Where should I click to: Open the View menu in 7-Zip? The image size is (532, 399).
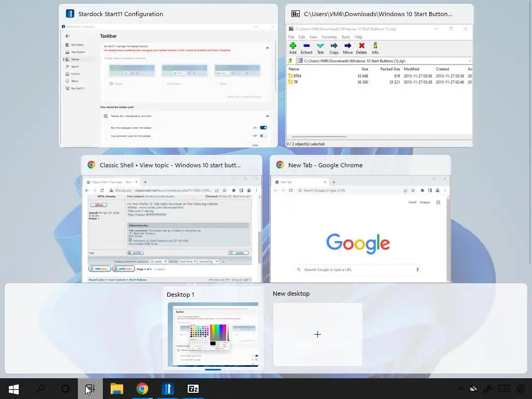point(313,37)
